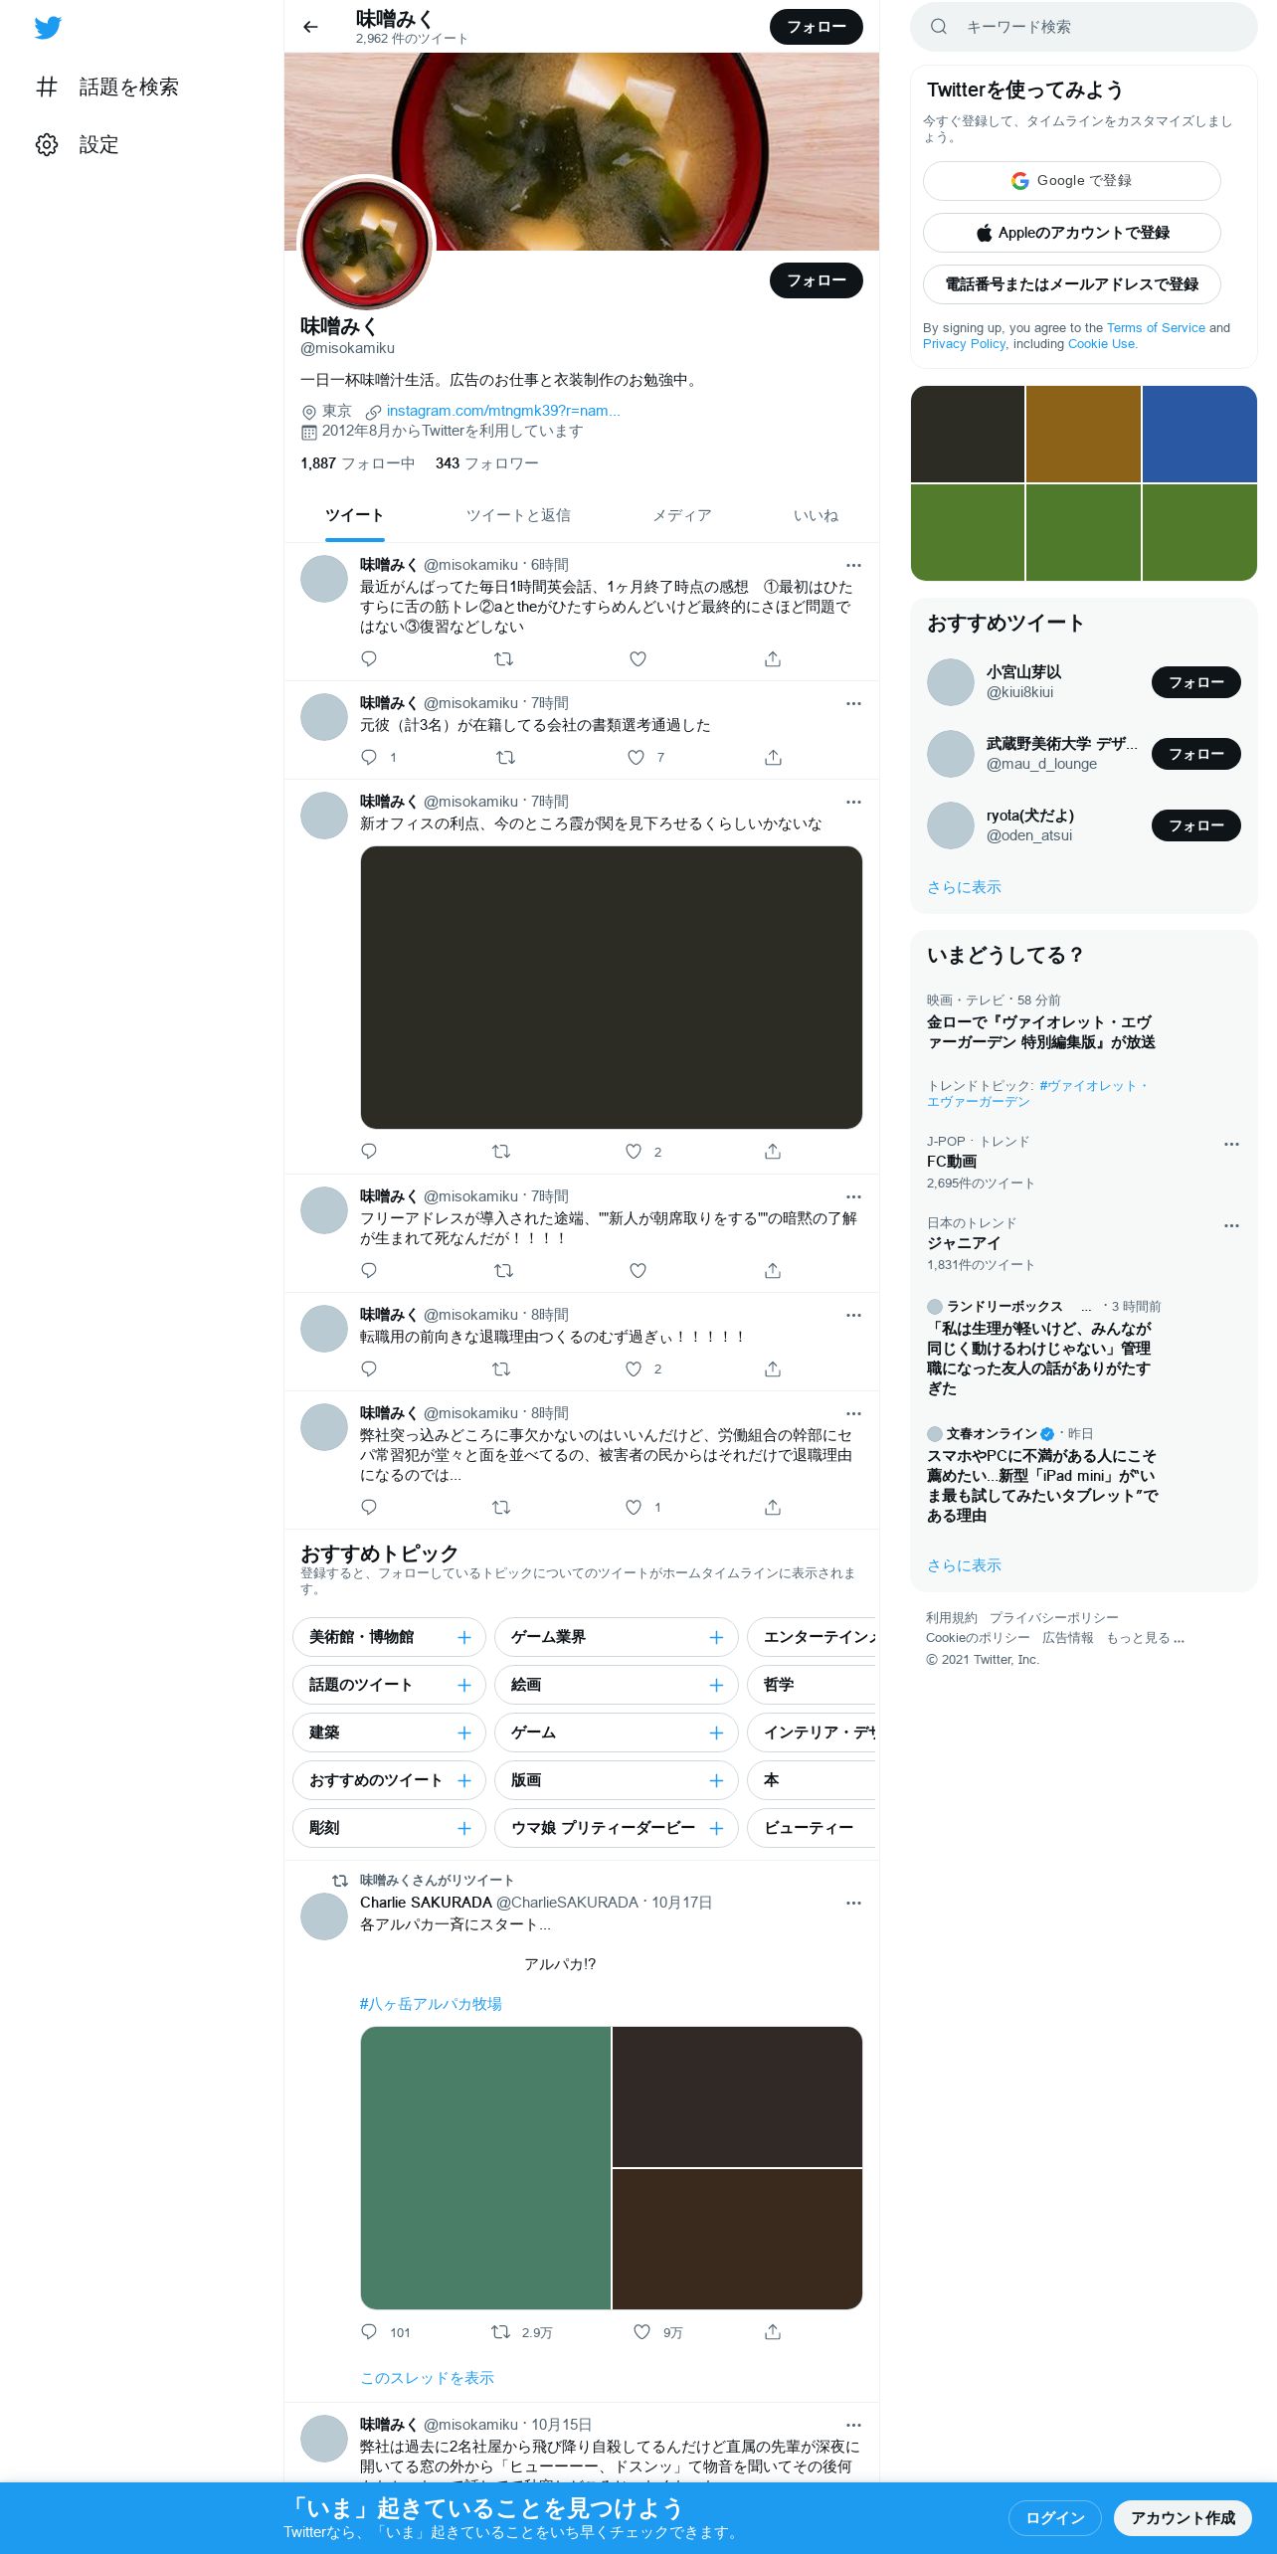Click ログイン button in bottom banner
The width and height of the screenshot is (1277, 2554).
(1054, 2518)
